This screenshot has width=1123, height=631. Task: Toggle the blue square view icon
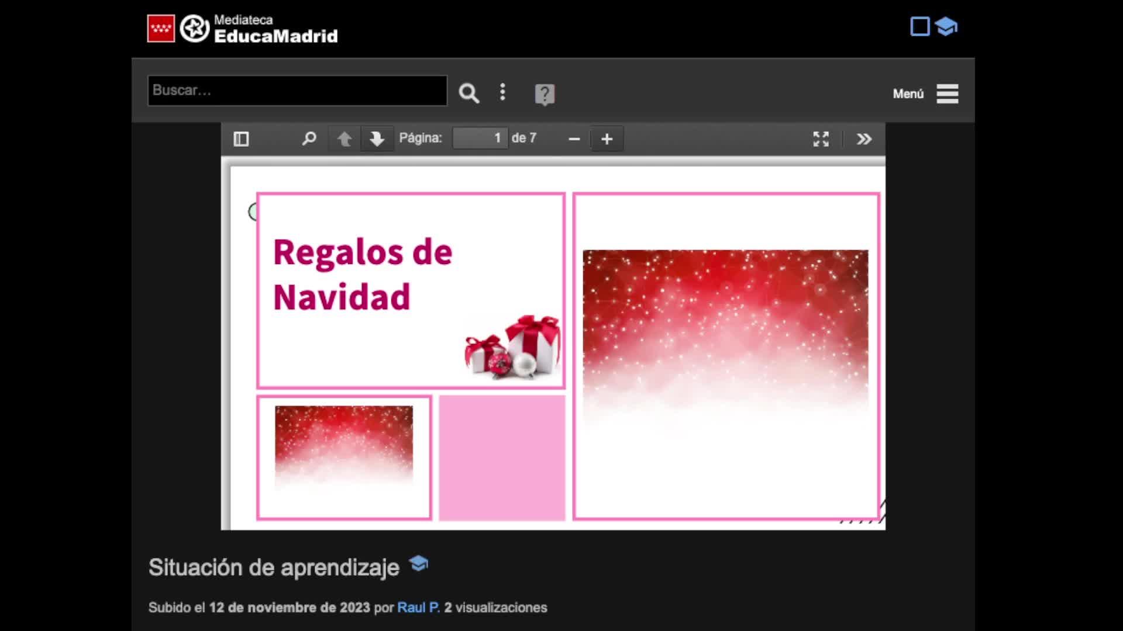pos(919,26)
